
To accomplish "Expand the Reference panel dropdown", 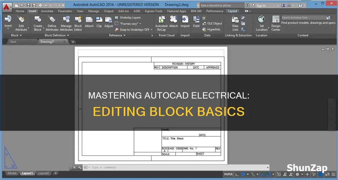I will (117, 35).
